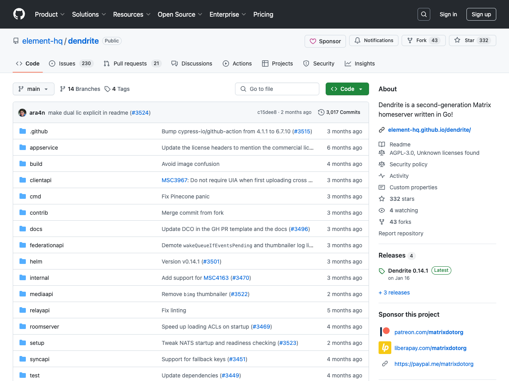This screenshot has height=381, width=509.
Task: Click the roomserver folder icon
Action: (x=23, y=327)
